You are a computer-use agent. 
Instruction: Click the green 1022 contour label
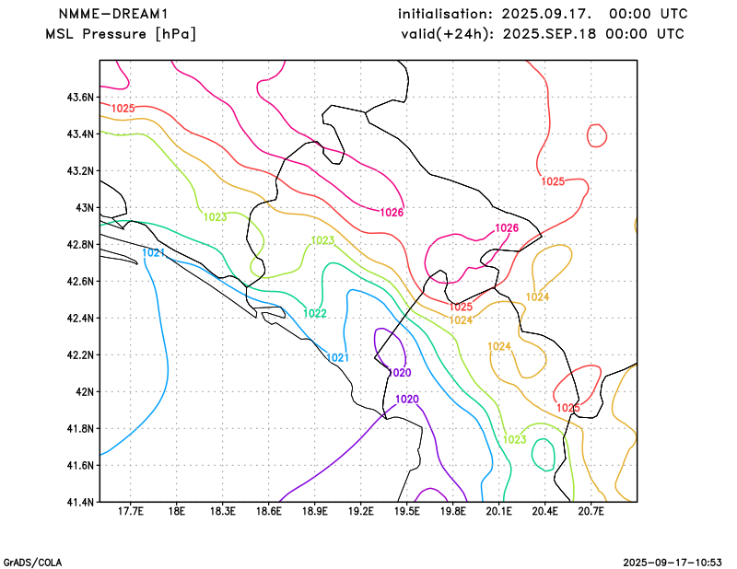pos(315,313)
